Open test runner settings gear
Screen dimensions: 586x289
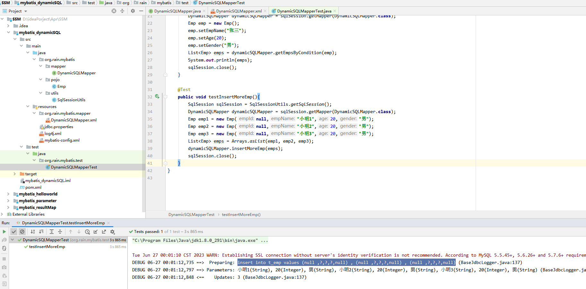112,232
